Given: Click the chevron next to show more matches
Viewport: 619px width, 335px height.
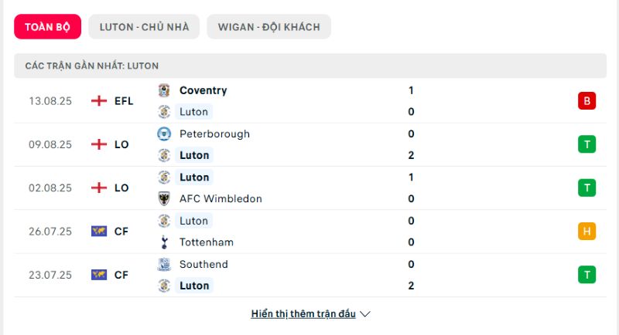Looking at the screenshot, I should tap(365, 314).
